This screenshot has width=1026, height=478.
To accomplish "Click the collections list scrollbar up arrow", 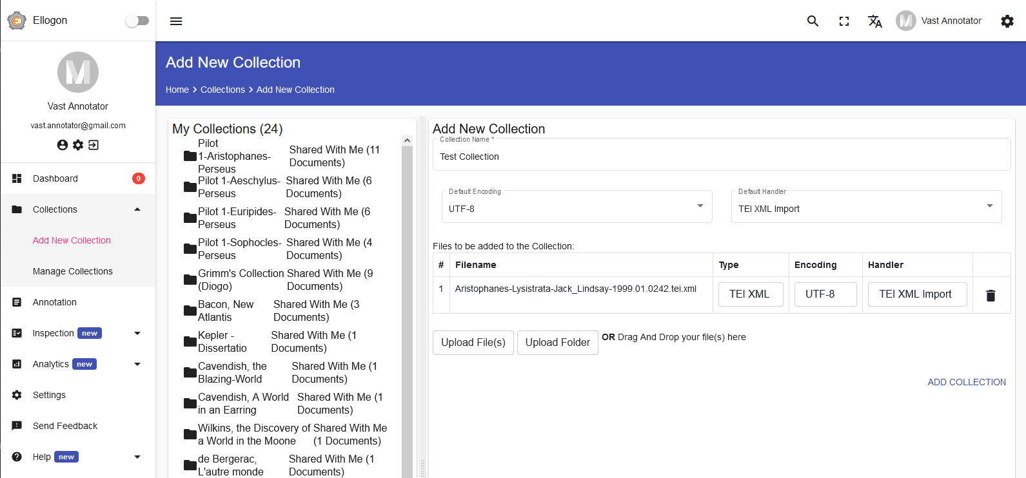I will tap(407, 140).
